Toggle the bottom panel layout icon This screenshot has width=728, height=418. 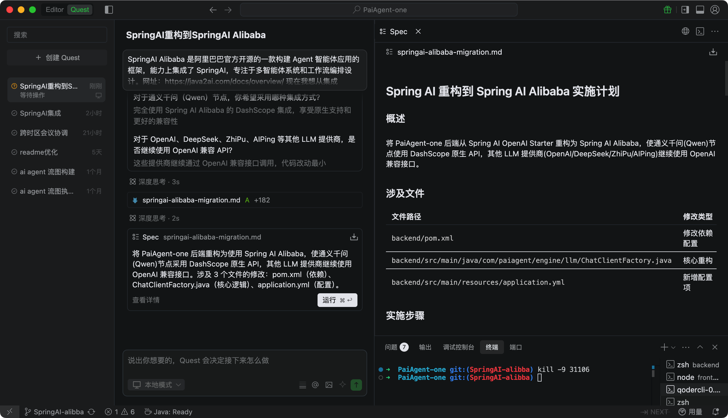(700, 10)
